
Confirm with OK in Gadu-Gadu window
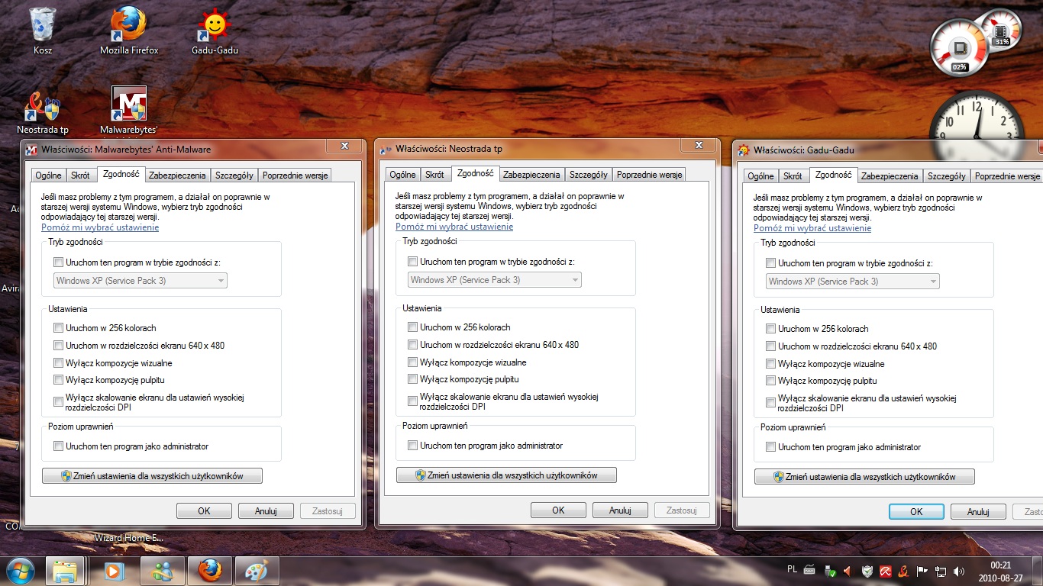[916, 512]
